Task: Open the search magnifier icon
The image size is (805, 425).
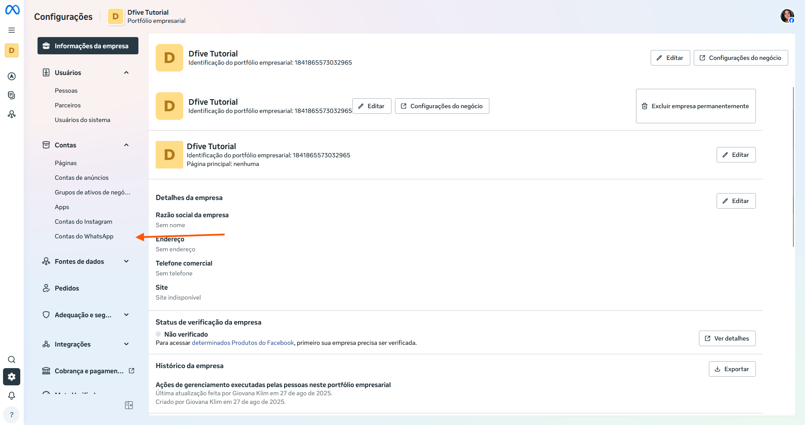Action: 12,359
